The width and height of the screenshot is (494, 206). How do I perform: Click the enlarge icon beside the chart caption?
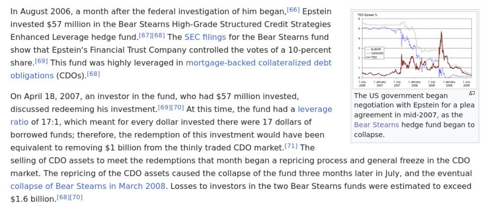pos(472,93)
